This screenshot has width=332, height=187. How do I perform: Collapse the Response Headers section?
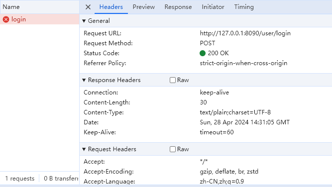coord(84,80)
